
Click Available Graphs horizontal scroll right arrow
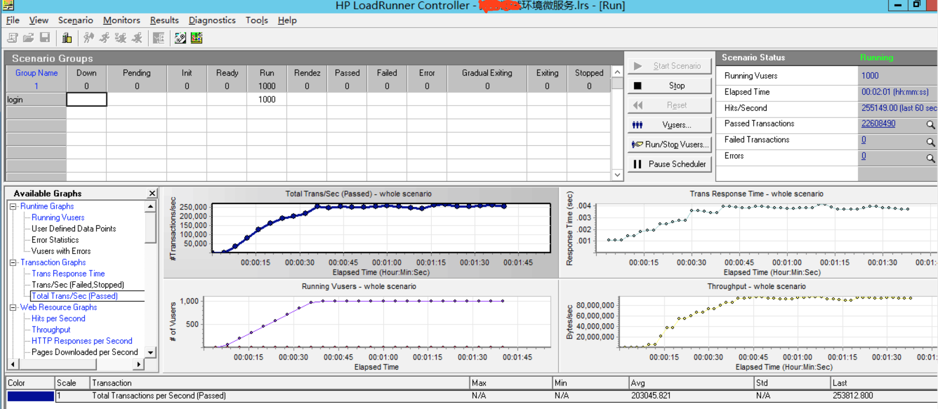click(x=139, y=365)
